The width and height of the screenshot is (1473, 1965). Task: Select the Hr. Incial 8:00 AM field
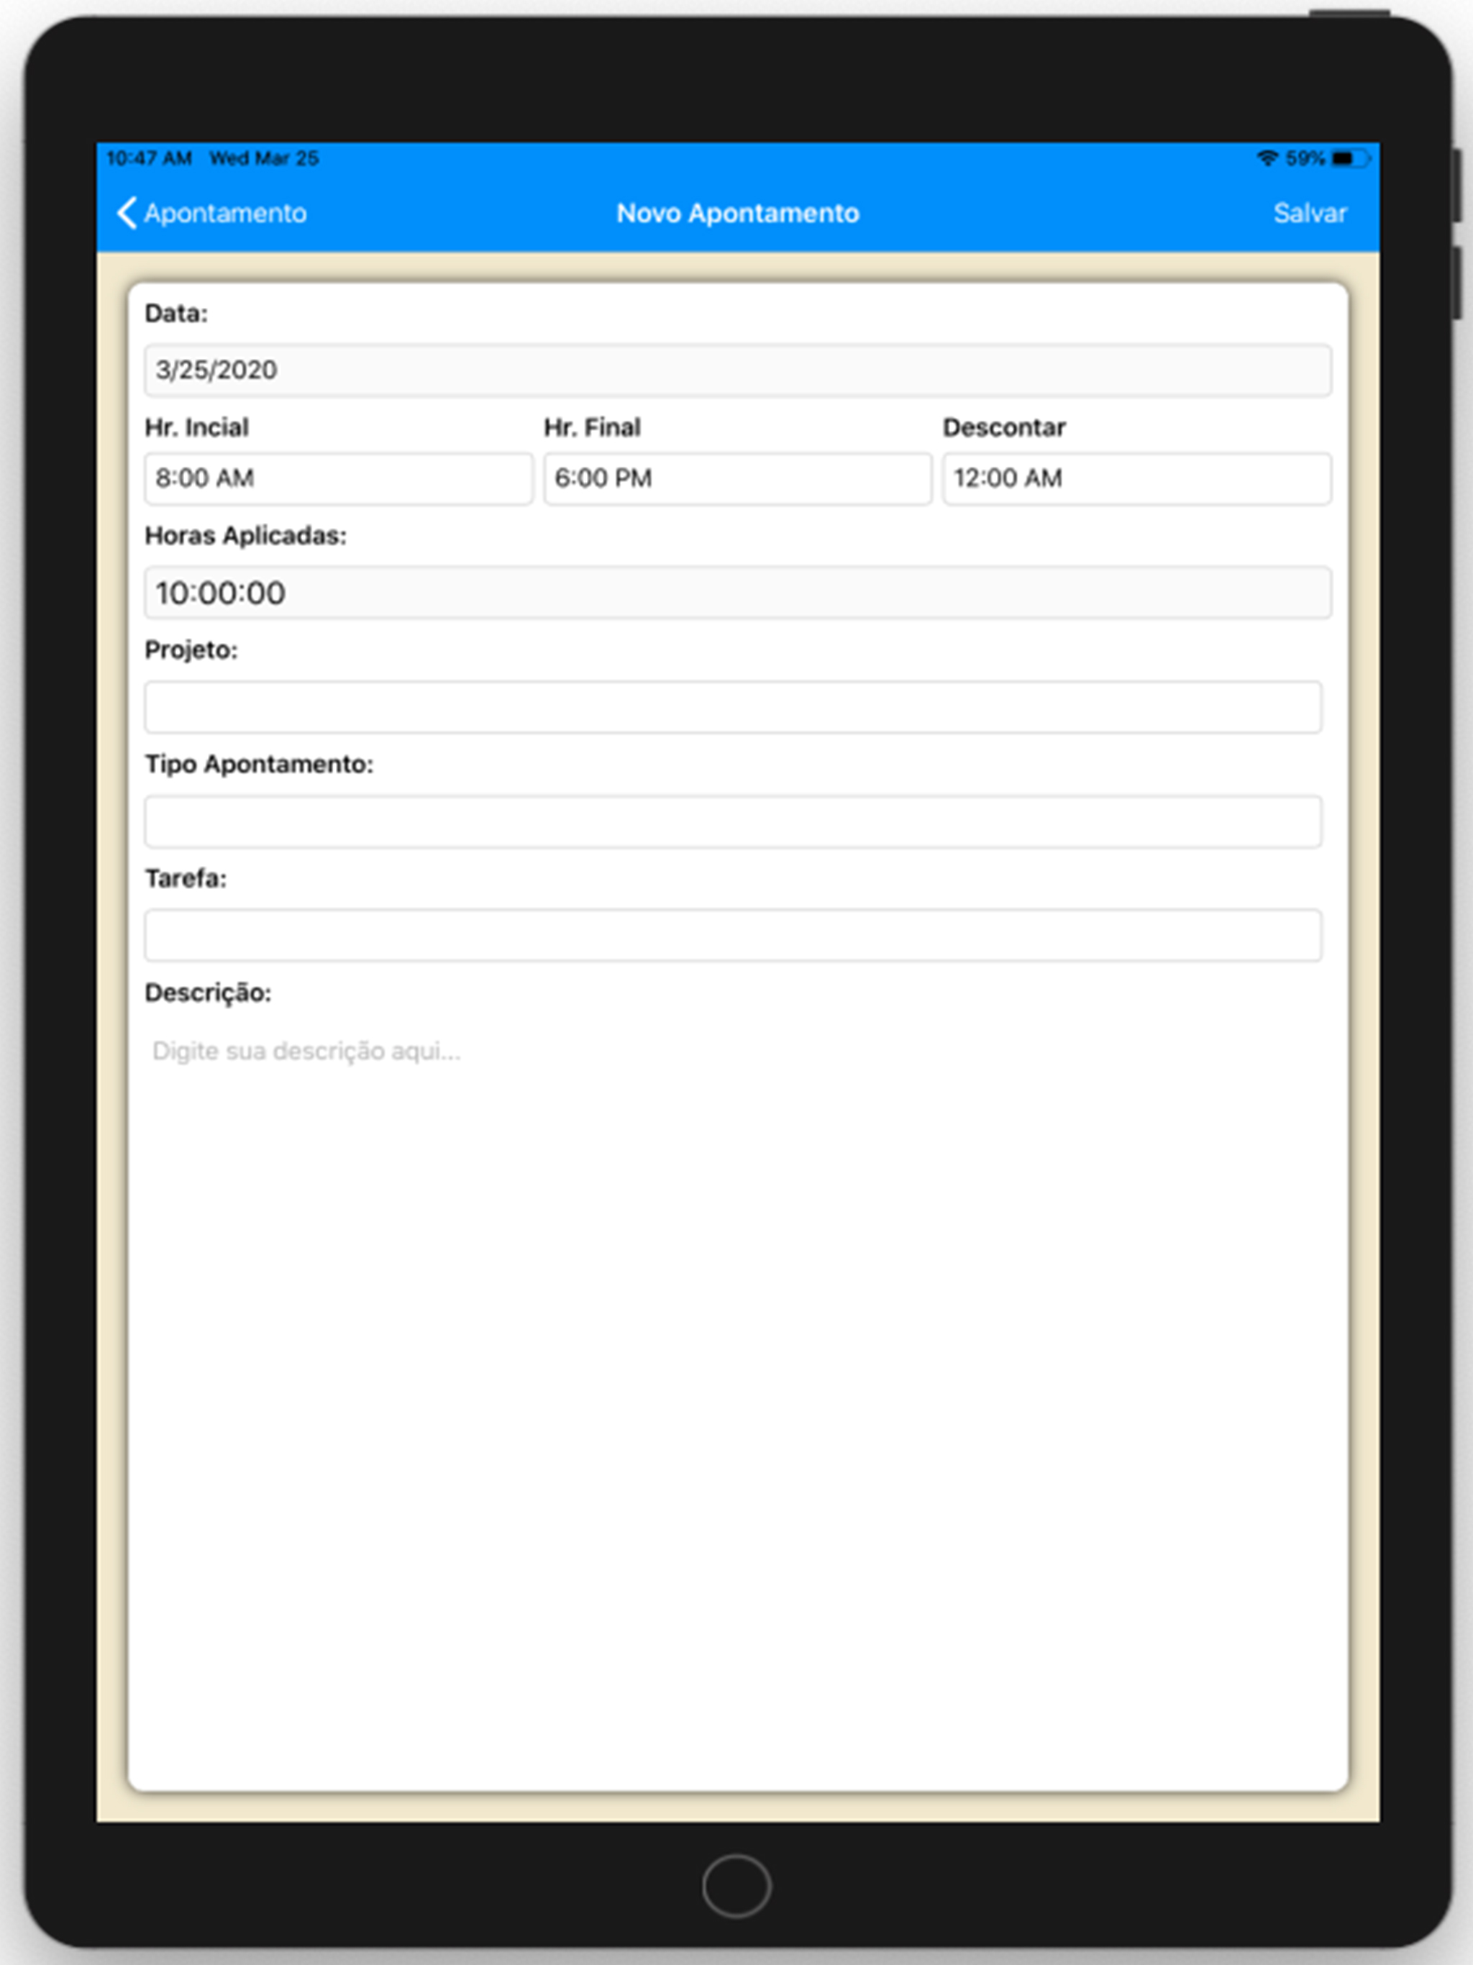coord(339,479)
